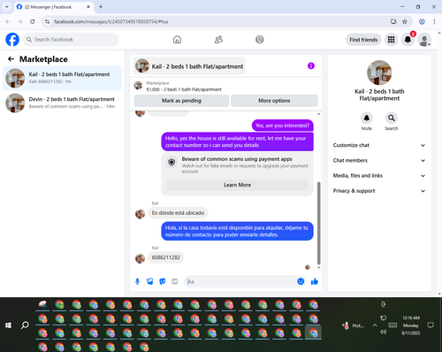Click the browser address bar URL

click(110, 21)
